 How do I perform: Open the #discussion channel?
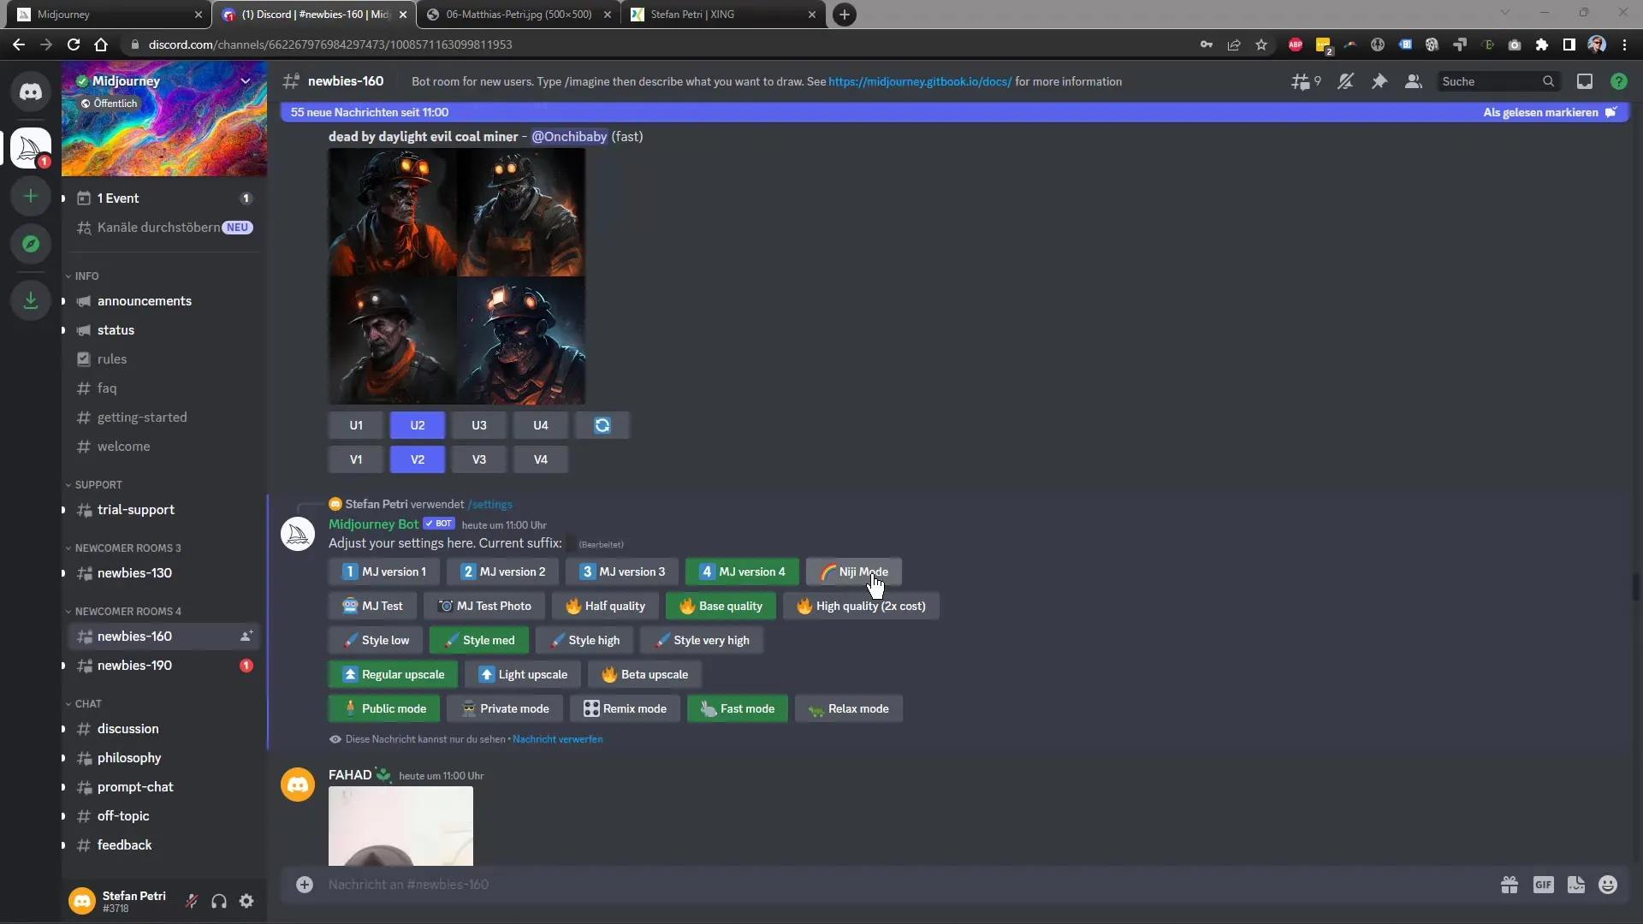click(128, 728)
